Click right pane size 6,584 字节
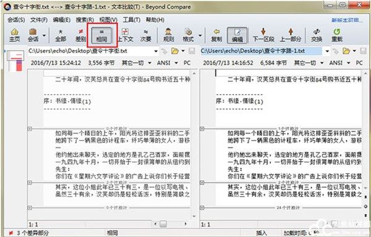This screenshot has width=371, height=237. pyautogui.click(x=273, y=63)
